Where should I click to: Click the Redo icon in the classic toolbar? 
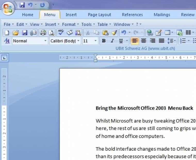click(136, 33)
